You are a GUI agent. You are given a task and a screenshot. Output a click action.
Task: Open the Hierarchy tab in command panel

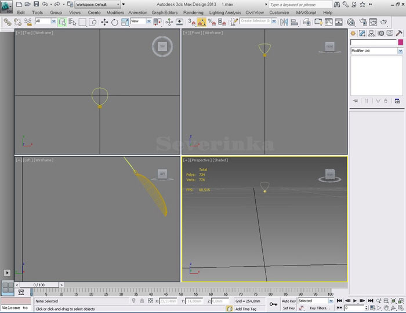tap(371, 34)
